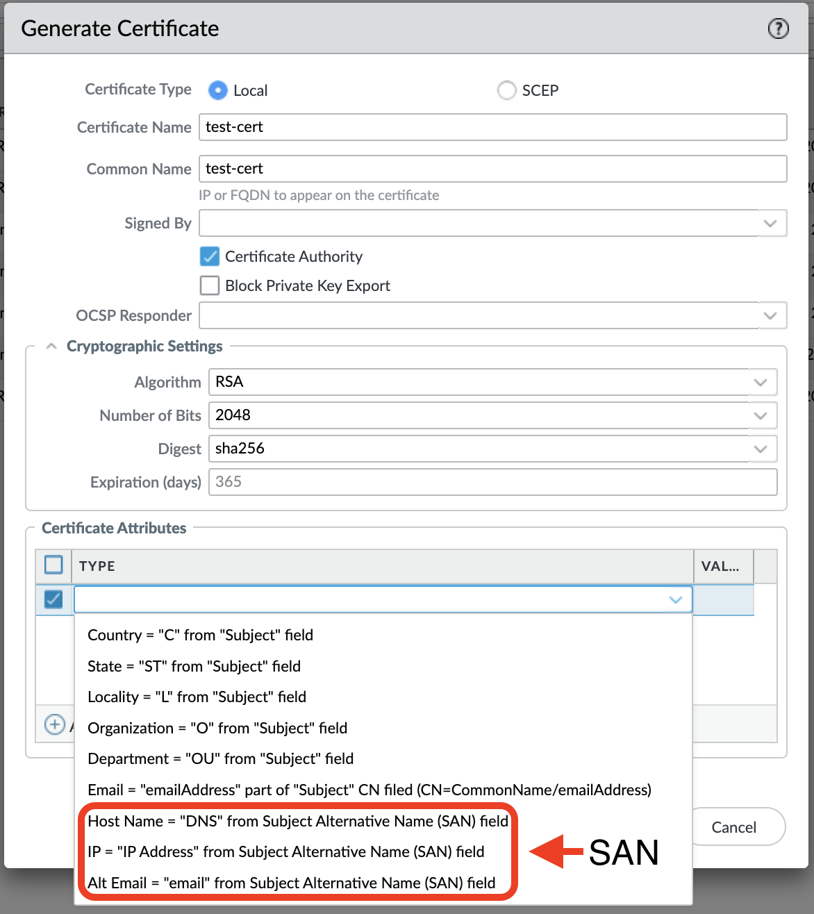Enable Block Private Key Export
This screenshot has width=814, height=914.
209,285
